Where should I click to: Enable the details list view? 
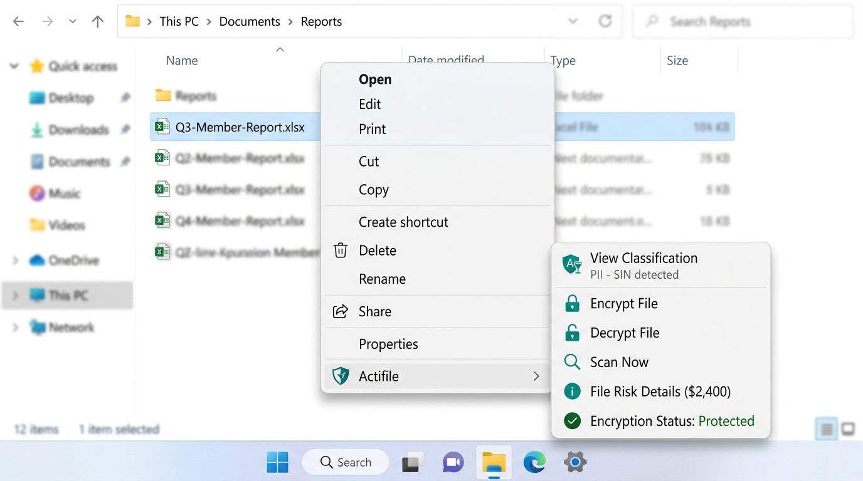[x=826, y=428]
